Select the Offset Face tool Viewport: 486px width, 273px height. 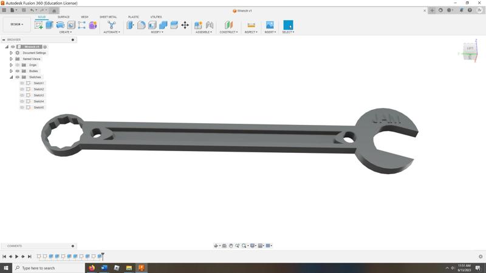[174, 25]
